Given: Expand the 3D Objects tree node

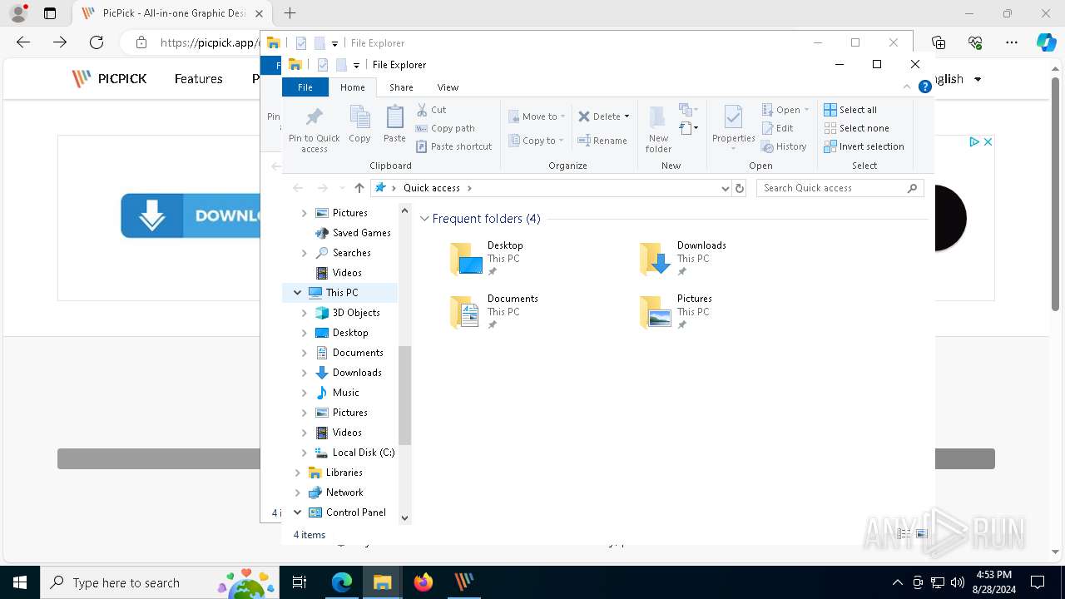Looking at the screenshot, I should [304, 313].
